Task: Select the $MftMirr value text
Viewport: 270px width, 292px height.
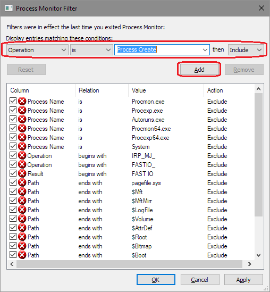Action: [x=142, y=201]
